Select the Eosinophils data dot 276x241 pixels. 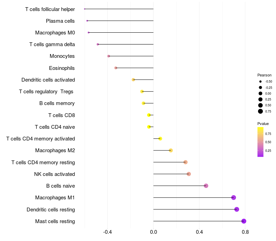[x=116, y=68]
